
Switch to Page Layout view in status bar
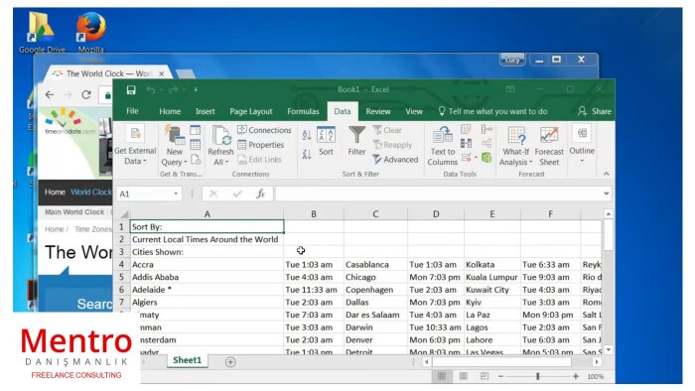463,376
